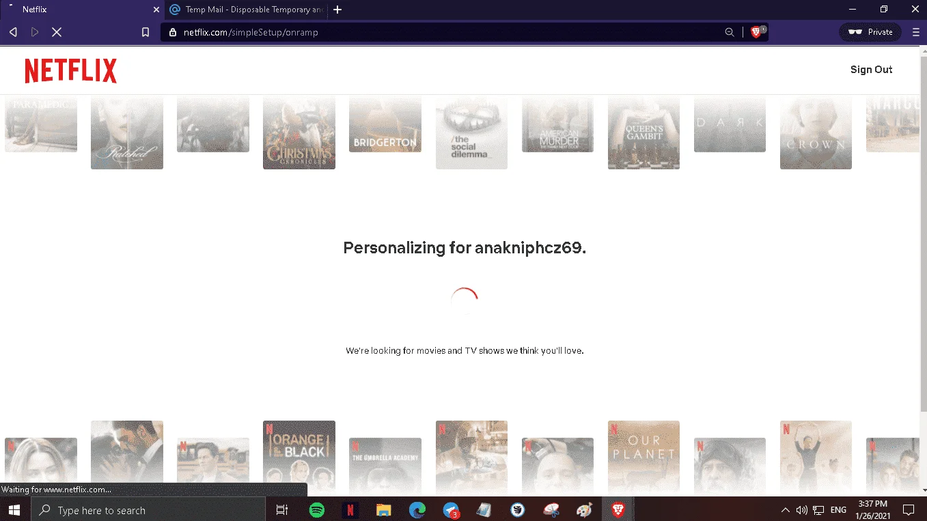This screenshot has width=927, height=521.
Task: Show hidden system tray icons
Action: (786, 510)
